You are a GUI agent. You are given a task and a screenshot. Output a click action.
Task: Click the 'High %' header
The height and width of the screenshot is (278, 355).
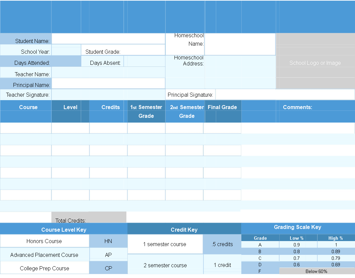(x=336, y=238)
